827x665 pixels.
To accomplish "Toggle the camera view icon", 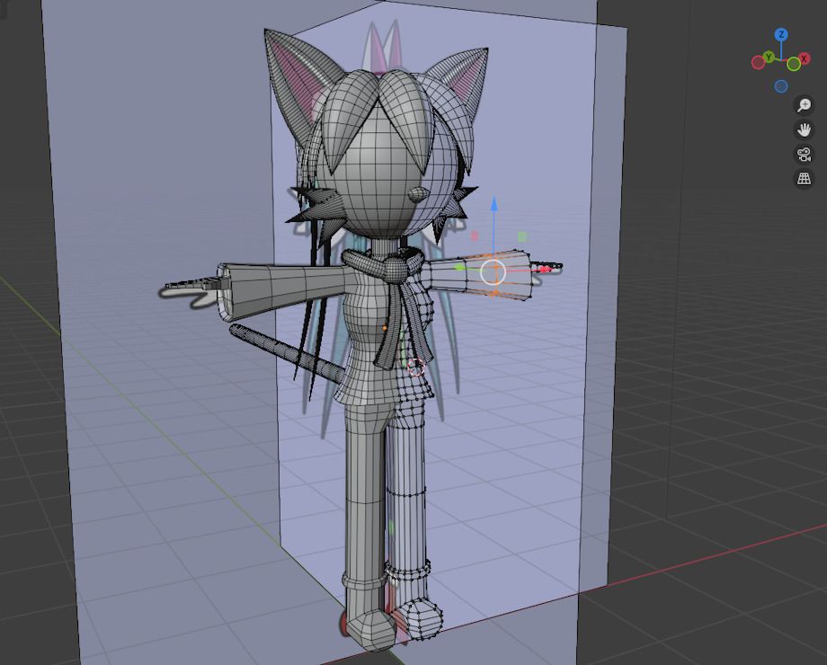I will point(804,154).
